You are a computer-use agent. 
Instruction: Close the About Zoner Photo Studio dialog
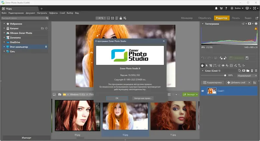click(164, 41)
